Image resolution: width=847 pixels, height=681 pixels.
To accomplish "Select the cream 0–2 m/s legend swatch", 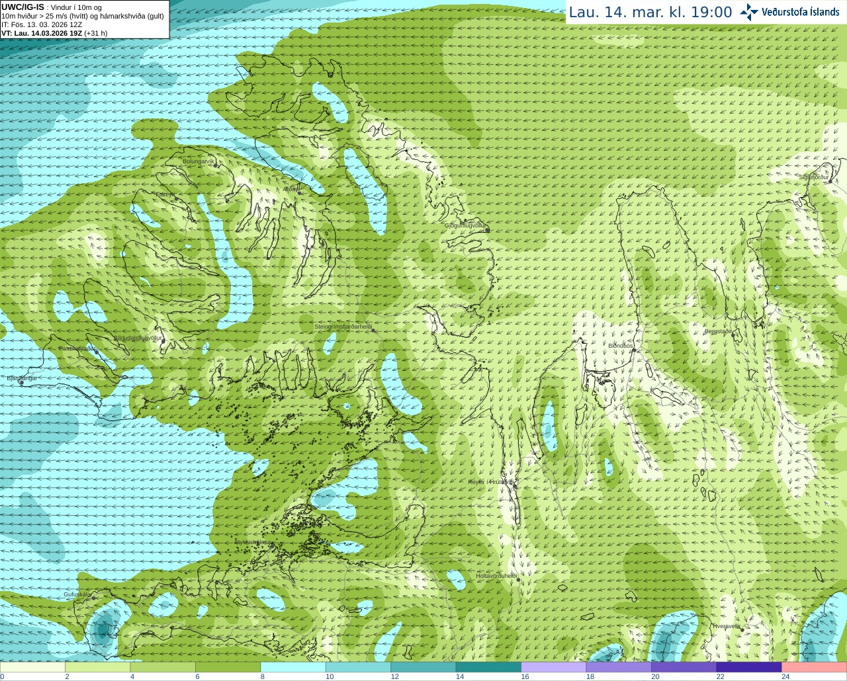I will coord(33,667).
